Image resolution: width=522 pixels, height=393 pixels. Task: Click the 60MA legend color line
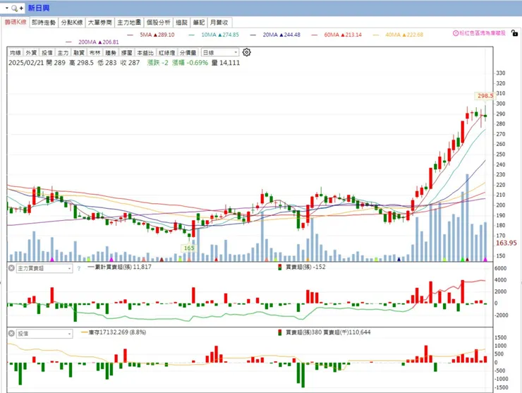pos(315,35)
